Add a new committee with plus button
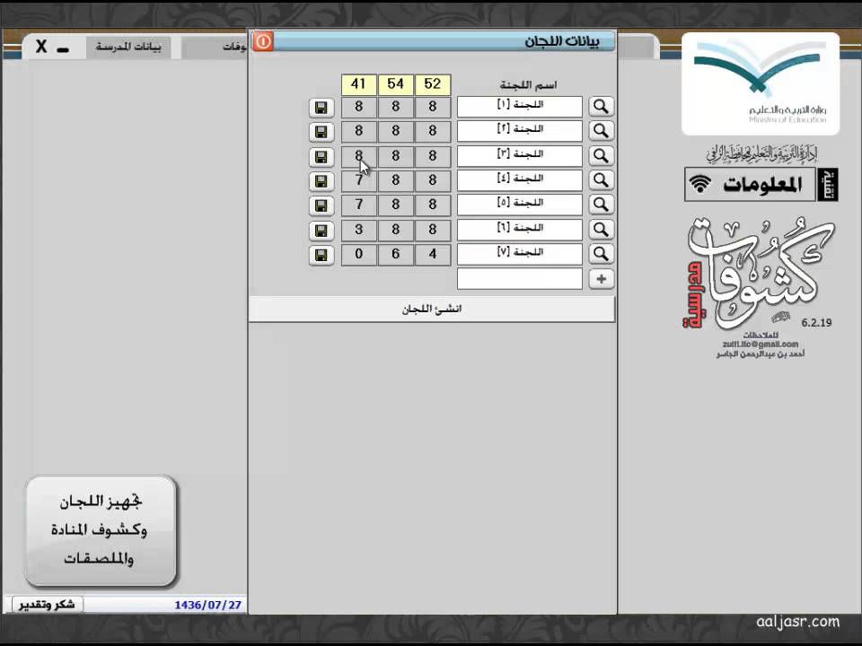862x646 pixels. pyautogui.click(x=601, y=279)
